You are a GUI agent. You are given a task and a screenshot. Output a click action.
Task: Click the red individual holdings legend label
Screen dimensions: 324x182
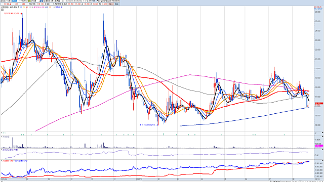[x=8, y=161]
